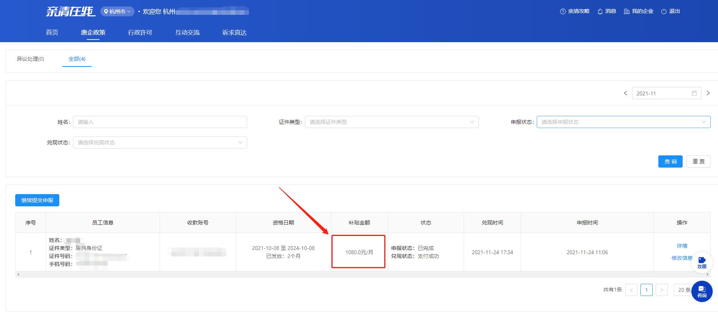Click the 重置 button
This screenshot has height=329, width=718.
[x=699, y=161]
